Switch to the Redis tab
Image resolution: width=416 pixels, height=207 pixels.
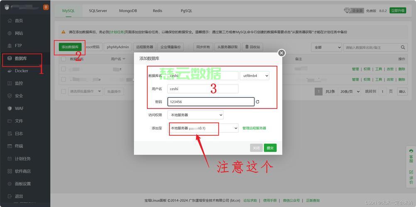point(157,11)
